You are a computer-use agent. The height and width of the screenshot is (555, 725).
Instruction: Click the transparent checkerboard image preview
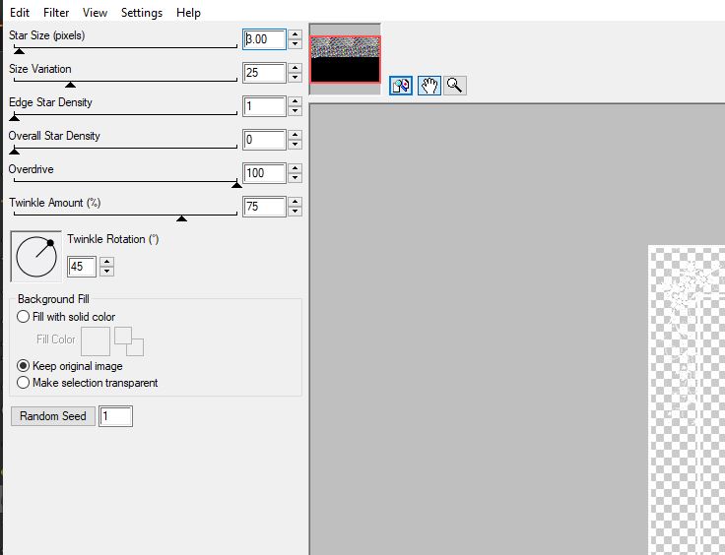687,400
